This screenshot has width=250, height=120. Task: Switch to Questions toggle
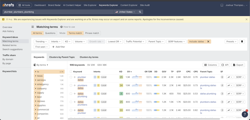tap(50, 33)
